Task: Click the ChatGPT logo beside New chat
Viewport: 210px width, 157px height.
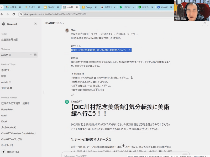Action: point(4,24)
